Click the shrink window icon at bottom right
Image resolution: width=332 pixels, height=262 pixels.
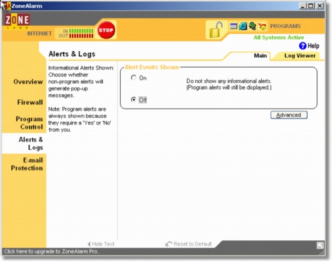click(320, 246)
